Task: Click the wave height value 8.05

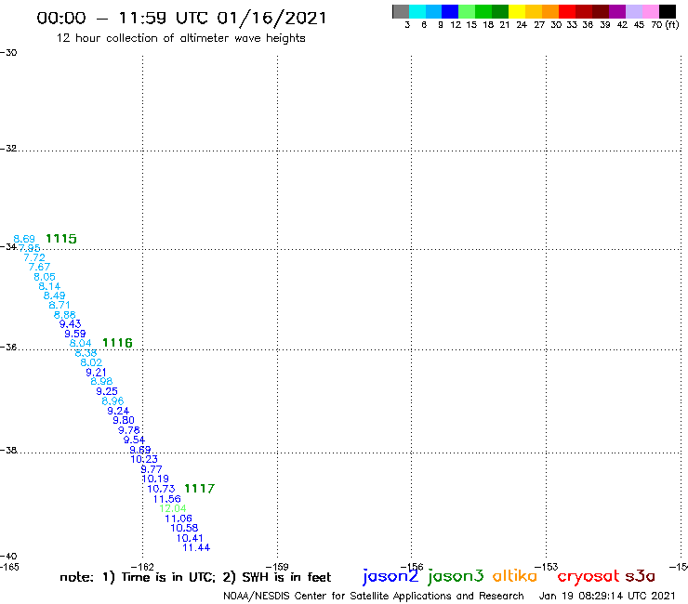Action: point(45,277)
